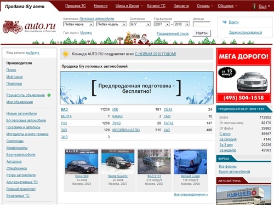
Task: Open the Все фирмы link
Action: pos(227,167)
